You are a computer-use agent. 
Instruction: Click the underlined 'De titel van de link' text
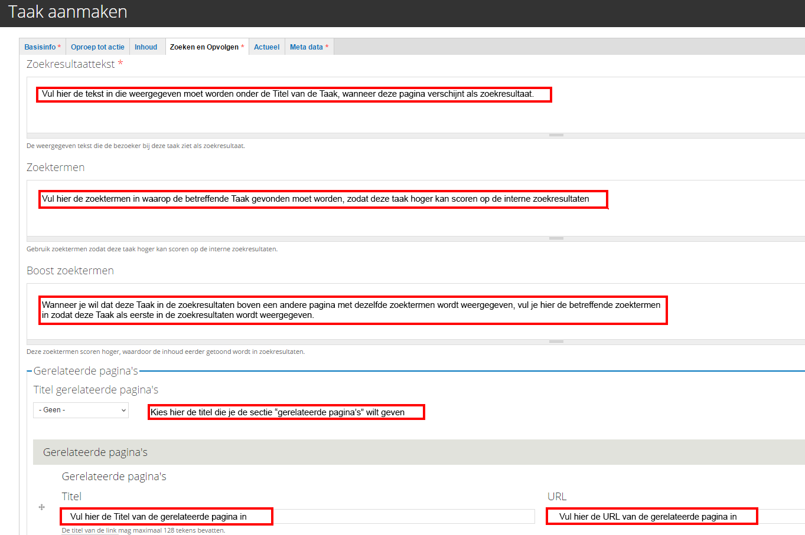tap(89, 530)
